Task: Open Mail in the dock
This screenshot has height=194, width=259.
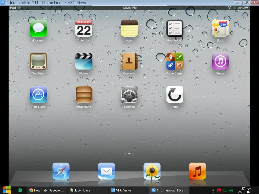Action: [x=106, y=171]
